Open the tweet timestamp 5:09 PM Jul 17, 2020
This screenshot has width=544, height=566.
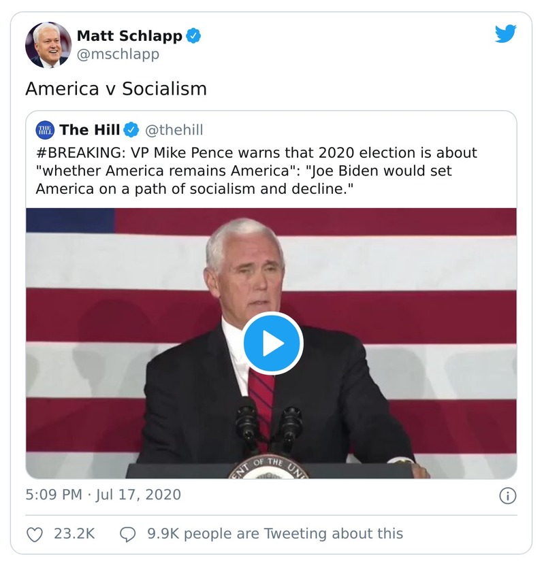tap(103, 495)
